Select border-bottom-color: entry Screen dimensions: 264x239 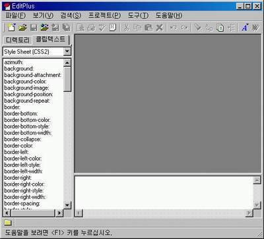pyautogui.click(x=27, y=120)
